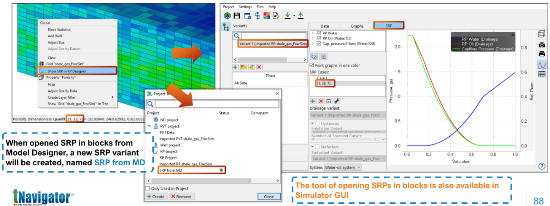
Task: Print the graph using printer icon
Action: 541,54
